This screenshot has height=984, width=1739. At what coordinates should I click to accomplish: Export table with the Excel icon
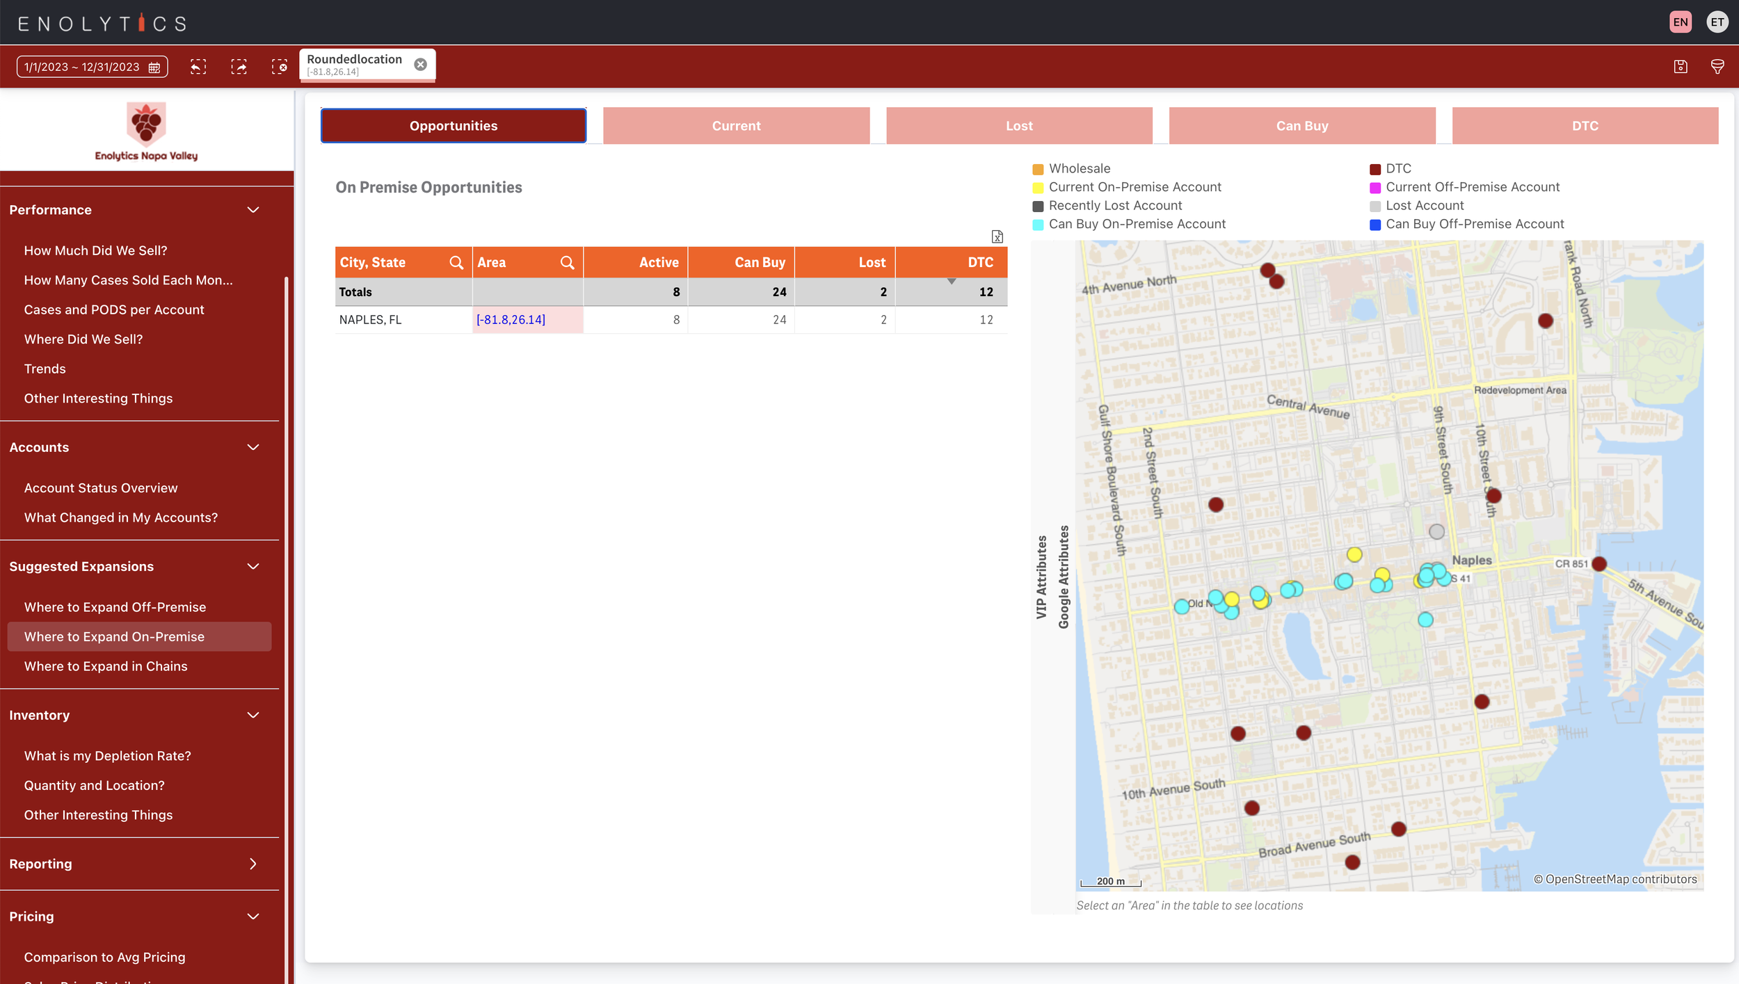(997, 237)
